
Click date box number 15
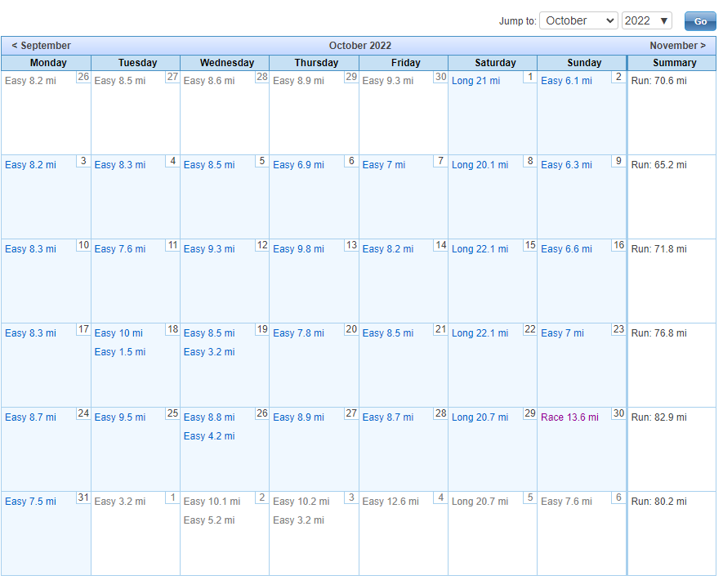(529, 245)
